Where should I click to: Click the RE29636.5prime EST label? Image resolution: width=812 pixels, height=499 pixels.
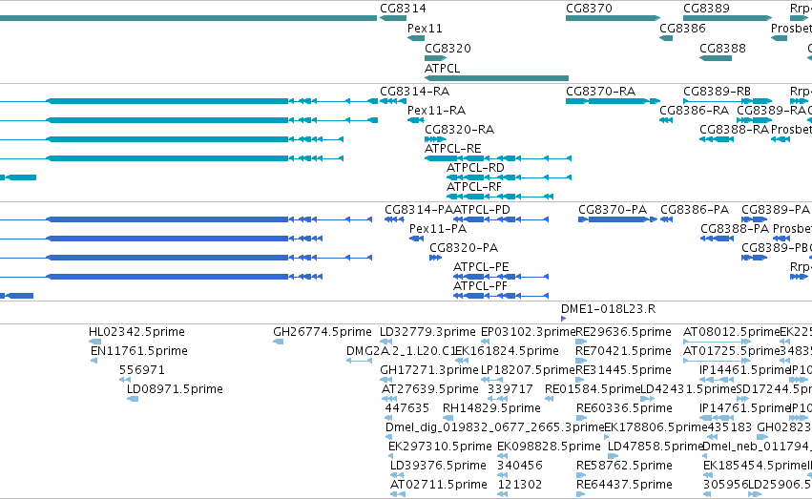(x=623, y=332)
